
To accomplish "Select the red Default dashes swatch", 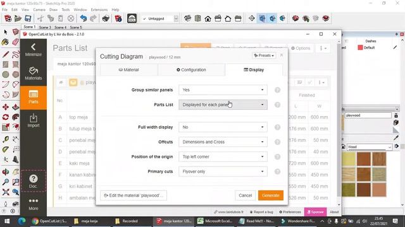I will pos(360,48).
